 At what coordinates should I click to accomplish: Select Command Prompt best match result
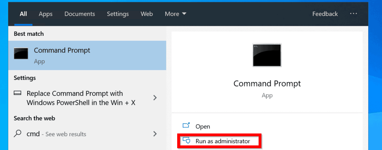(87, 55)
